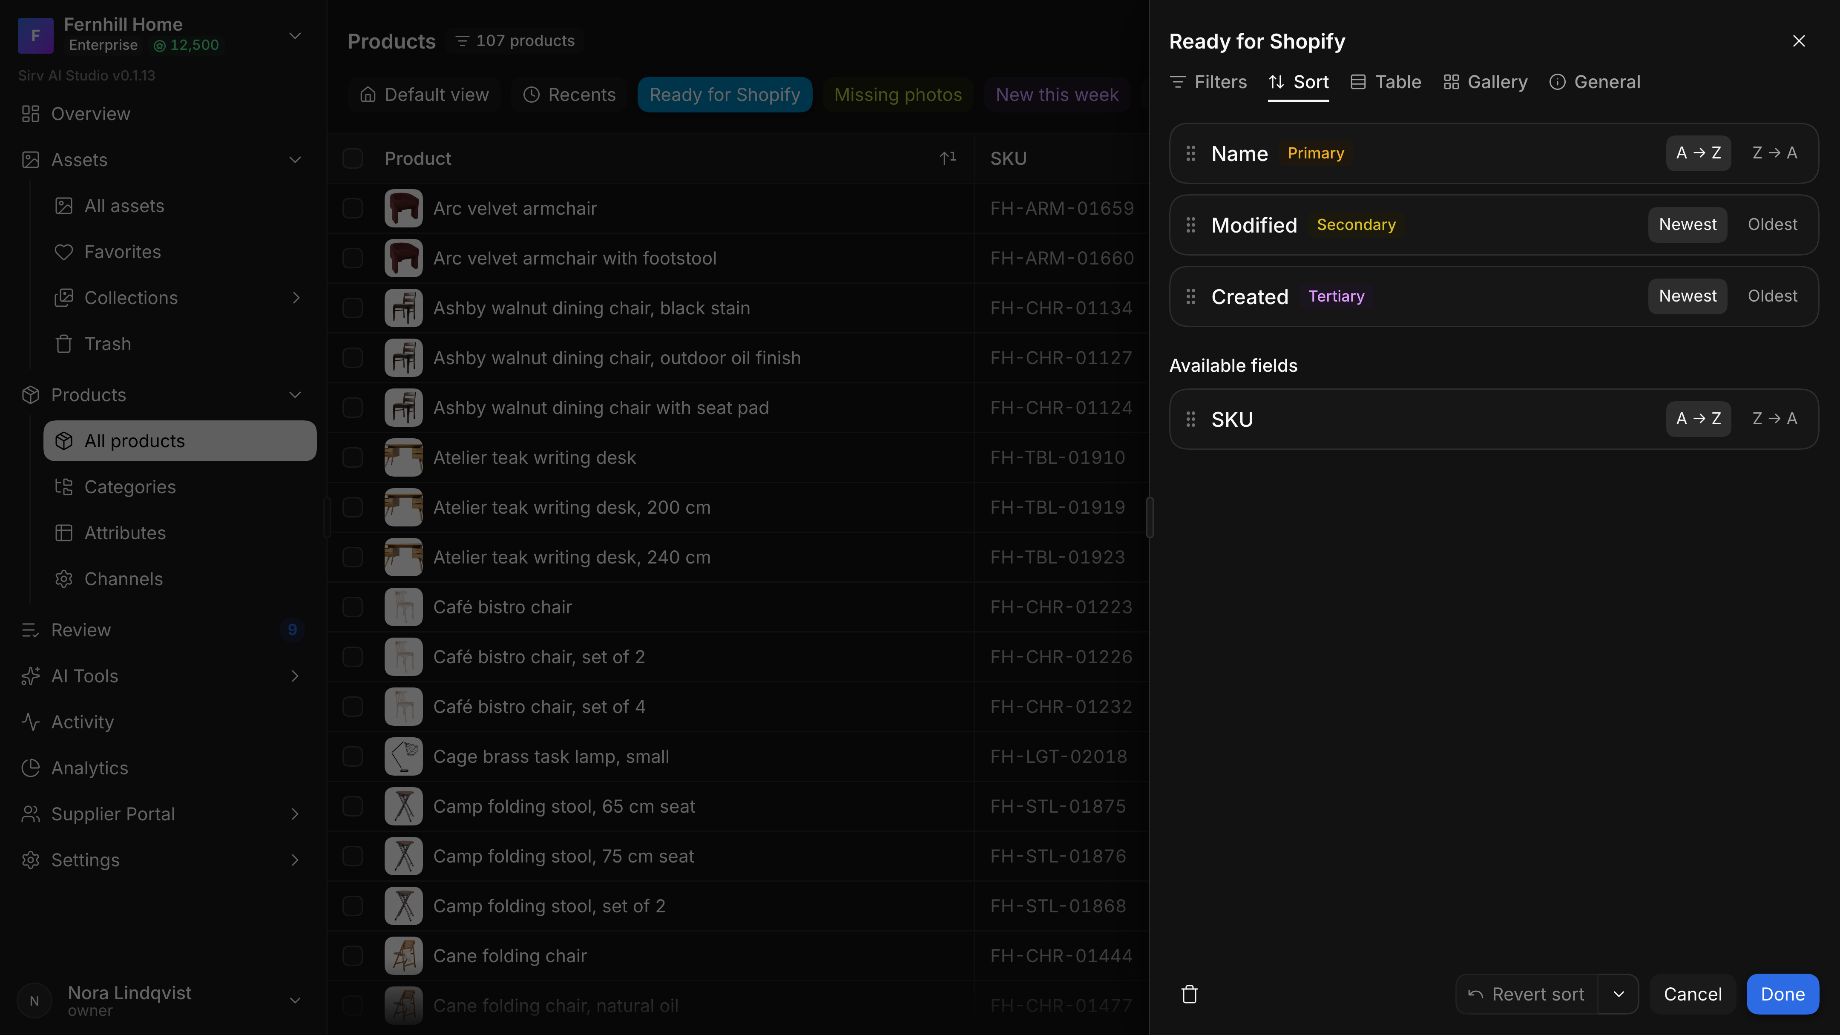This screenshot has width=1840, height=1035.
Task: Open the Atelier teak writing desk thumbnail
Action: (404, 458)
